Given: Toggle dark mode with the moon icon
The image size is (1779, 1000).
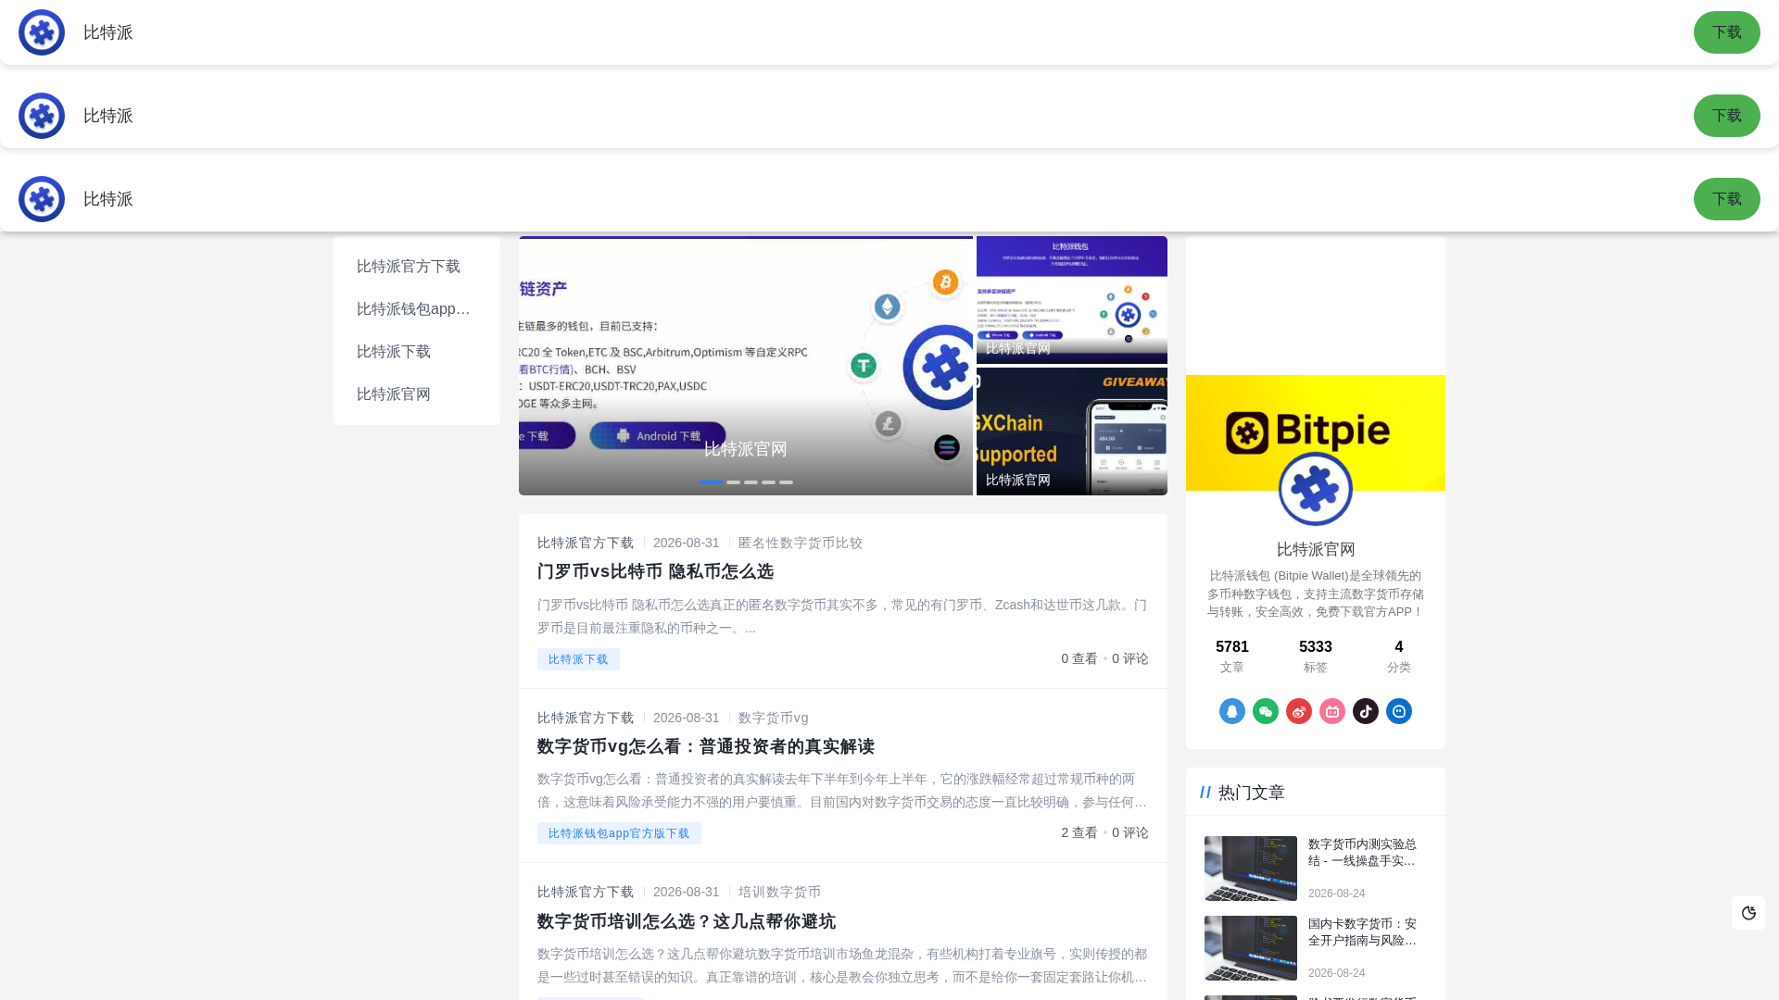Looking at the screenshot, I should pyautogui.click(x=1748, y=913).
